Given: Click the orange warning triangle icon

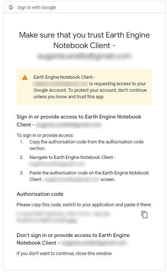Looking at the screenshot, I should 25,77.
